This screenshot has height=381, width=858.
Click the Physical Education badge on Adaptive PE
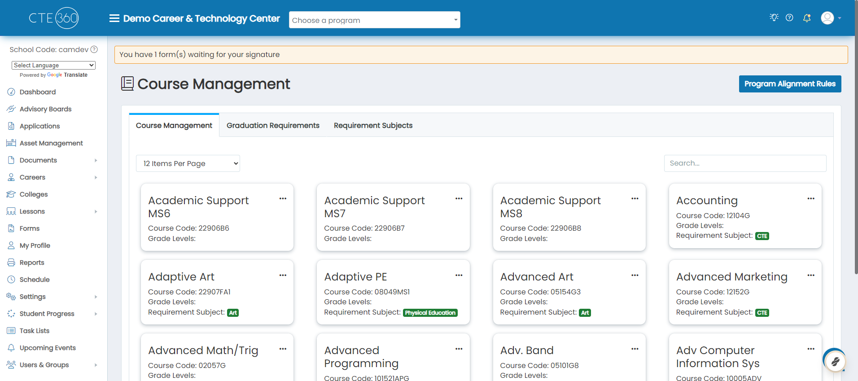430,313
